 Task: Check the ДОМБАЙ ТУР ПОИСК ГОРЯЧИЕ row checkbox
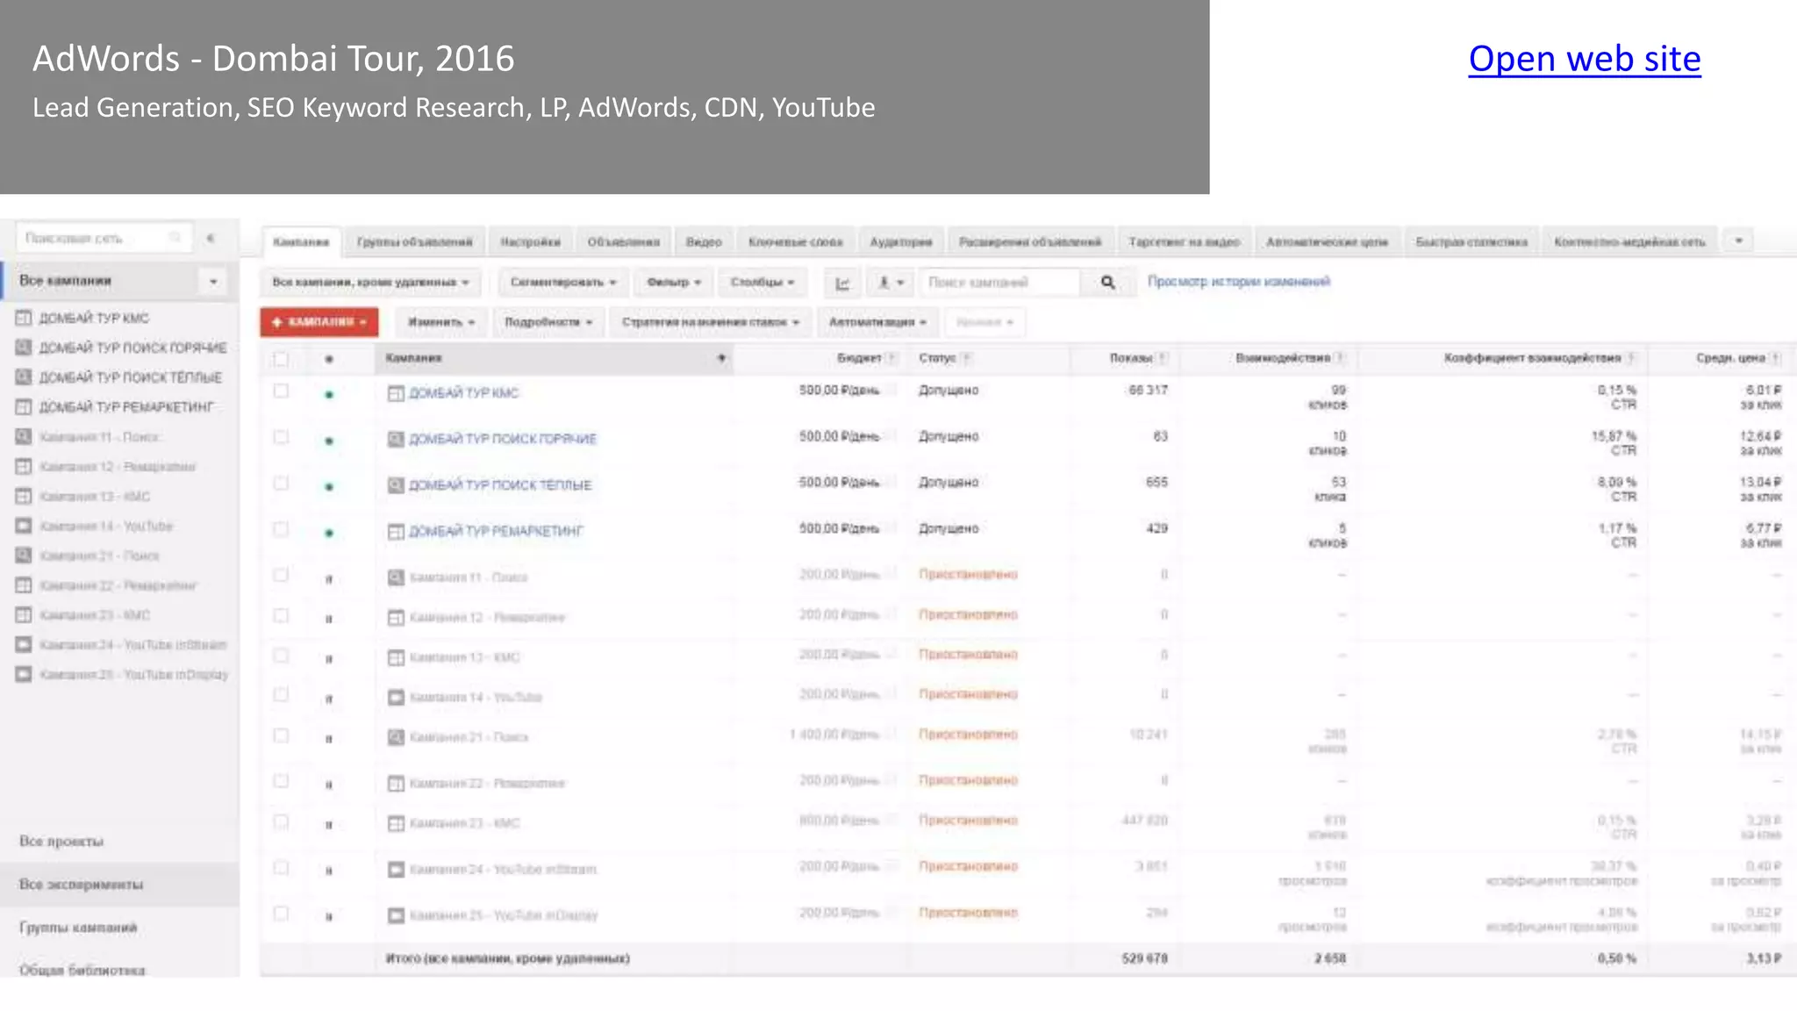point(281,437)
